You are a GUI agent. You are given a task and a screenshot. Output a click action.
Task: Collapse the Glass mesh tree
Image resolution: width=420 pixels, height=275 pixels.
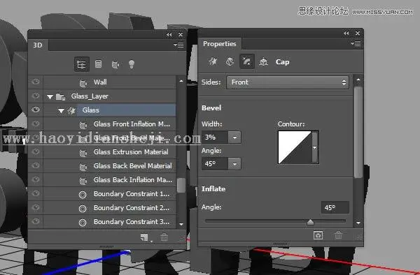61,110
